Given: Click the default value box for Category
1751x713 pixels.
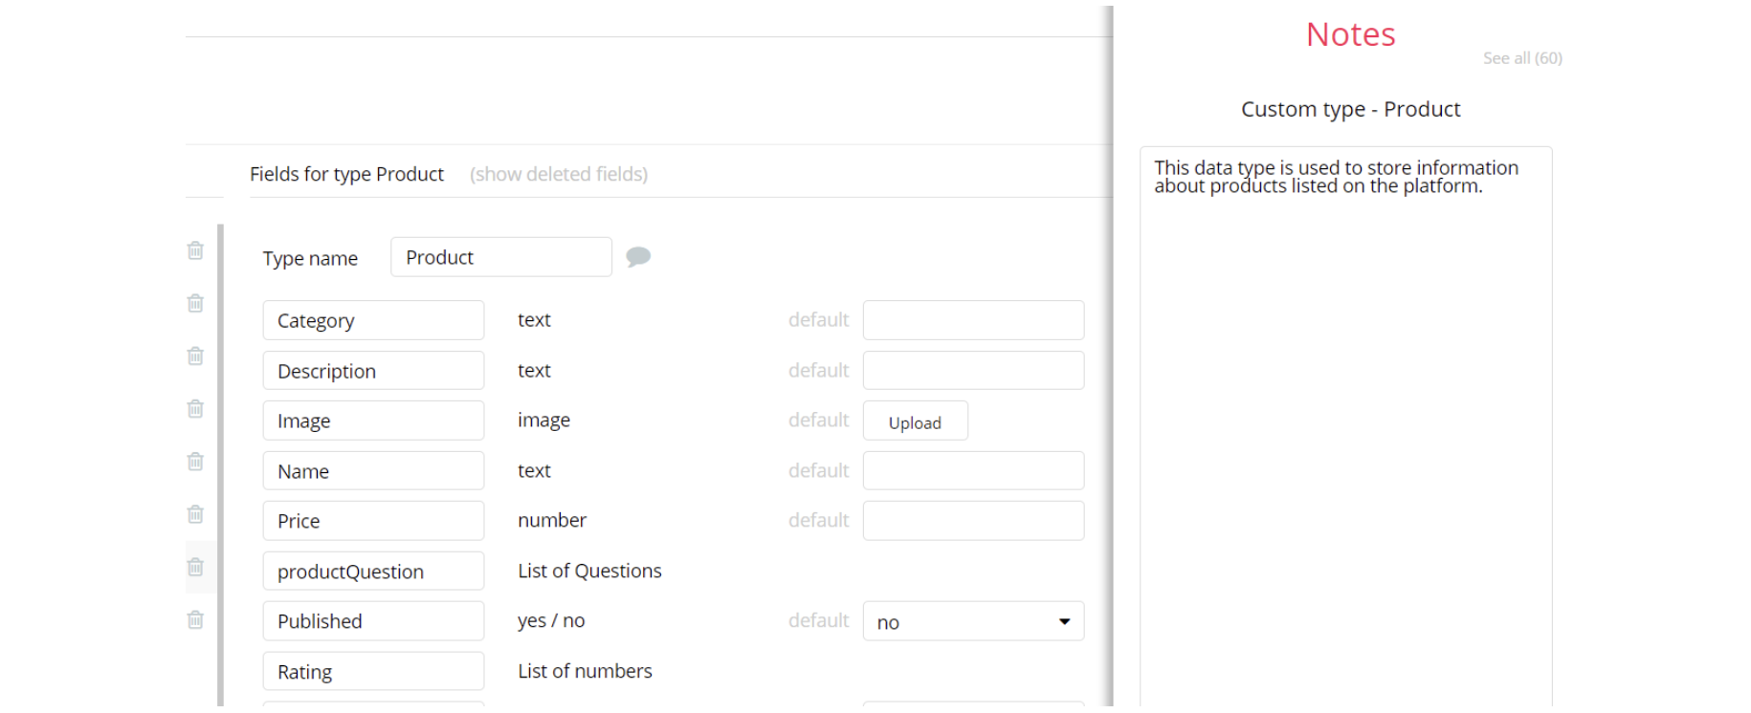Looking at the screenshot, I should 973,320.
